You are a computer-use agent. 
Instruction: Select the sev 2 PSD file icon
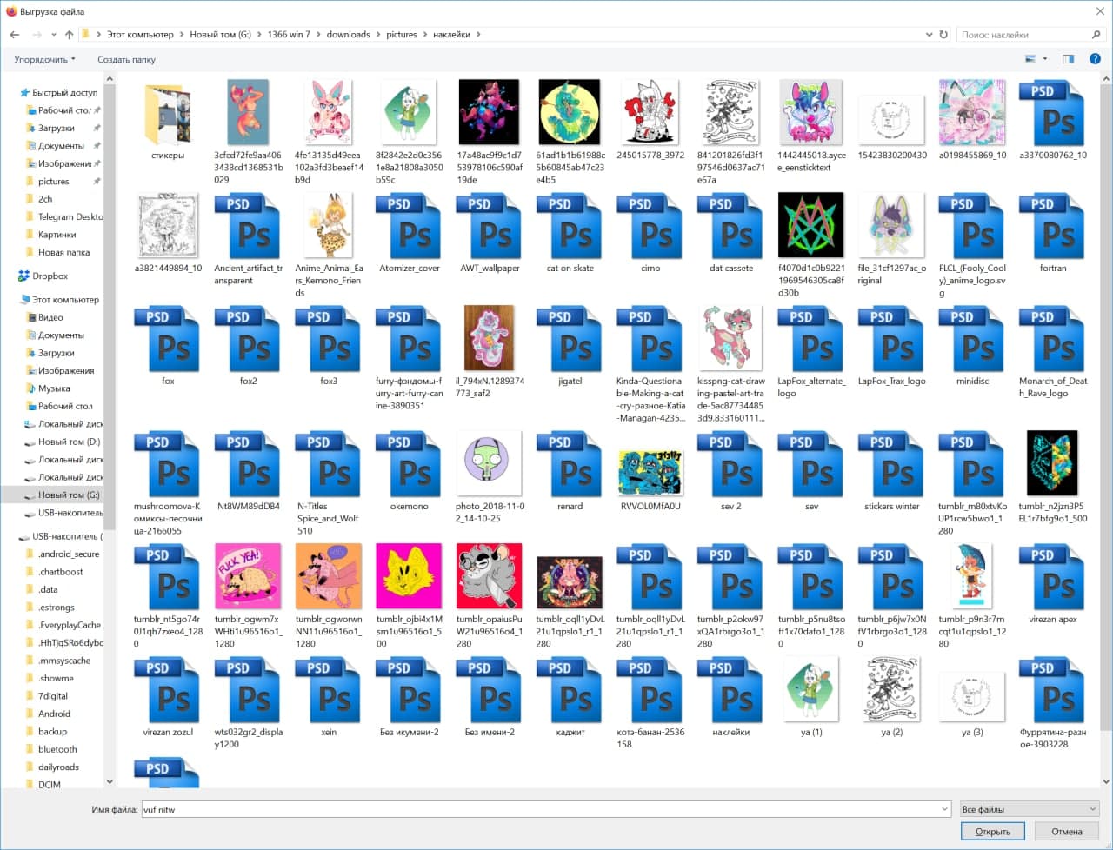[x=731, y=465]
